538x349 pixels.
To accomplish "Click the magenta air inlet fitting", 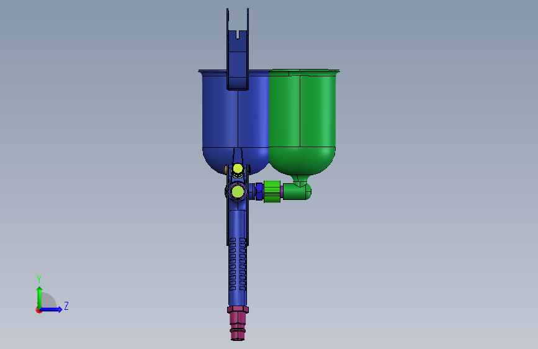I will (238, 323).
